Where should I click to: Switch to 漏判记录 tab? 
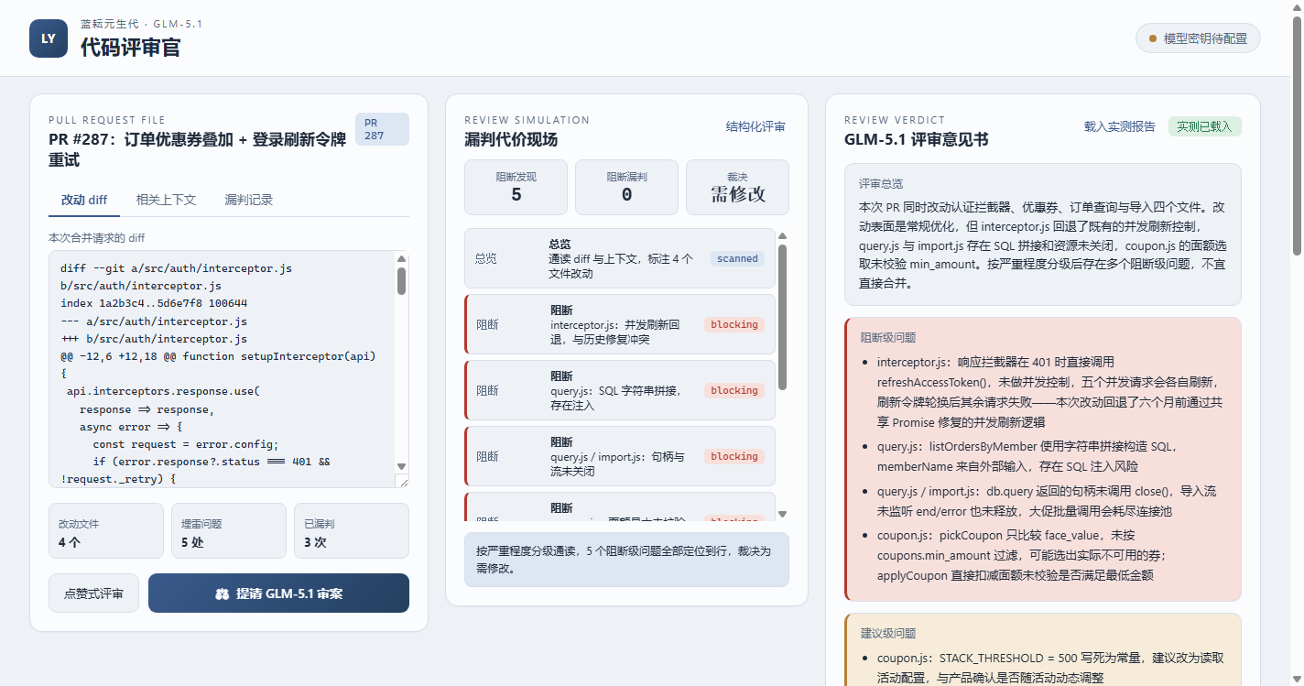[x=248, y=200]
